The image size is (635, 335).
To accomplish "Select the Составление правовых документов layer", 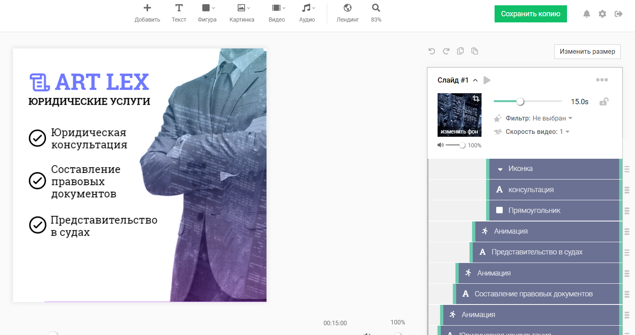I will coord(538,294).
